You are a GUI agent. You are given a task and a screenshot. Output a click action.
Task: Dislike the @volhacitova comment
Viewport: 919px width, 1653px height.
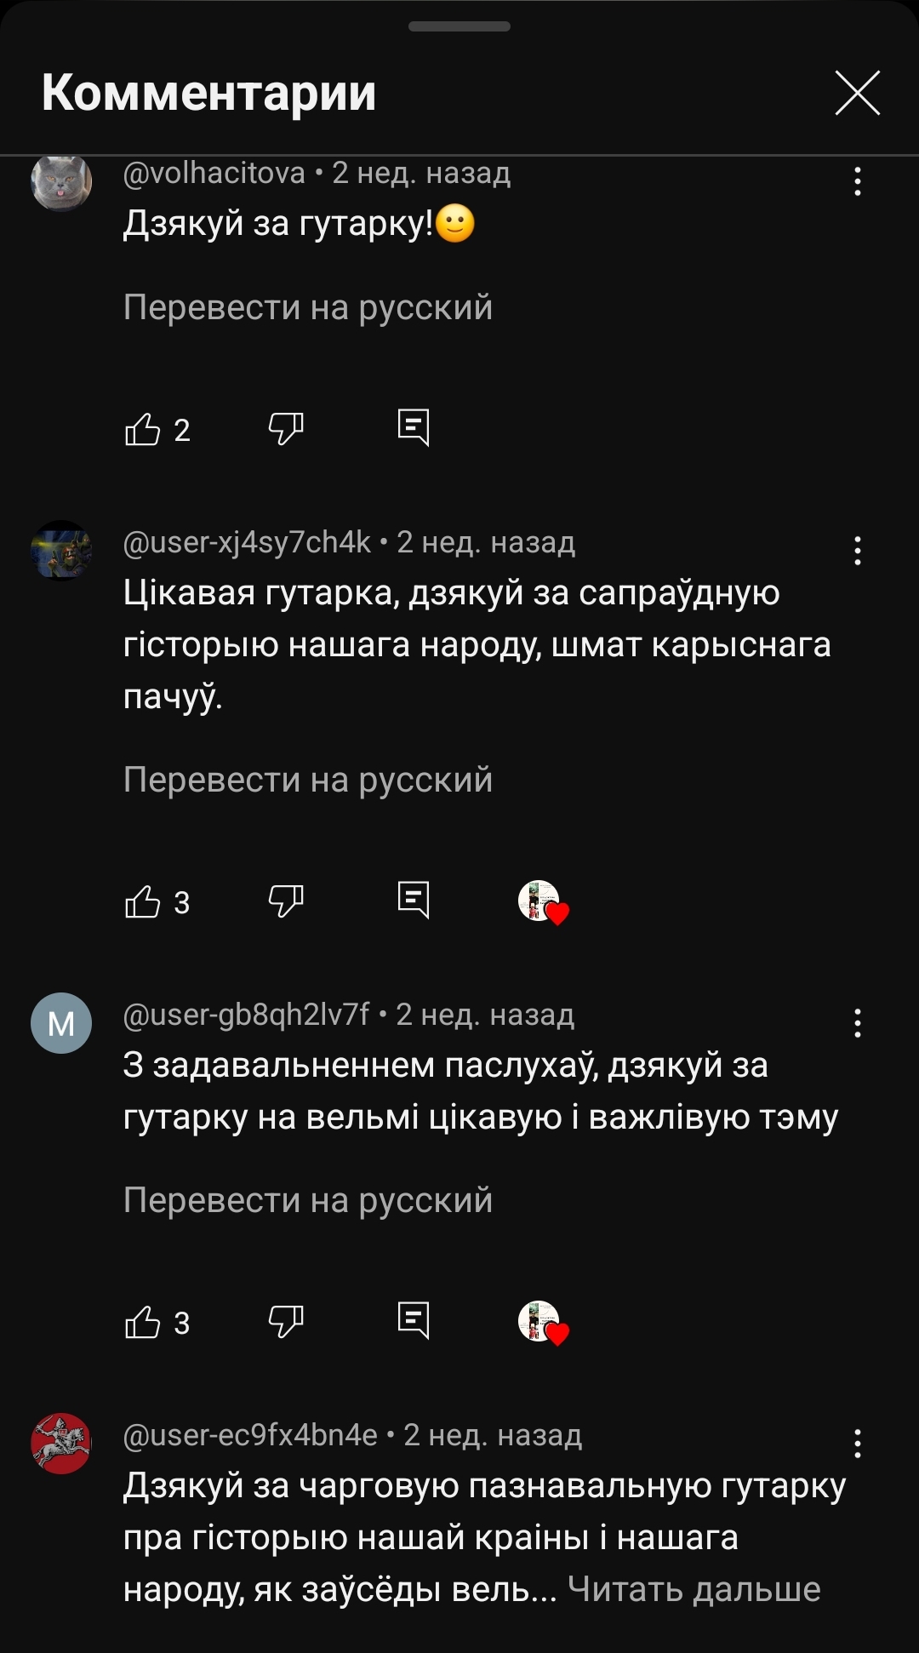[286, 429]
